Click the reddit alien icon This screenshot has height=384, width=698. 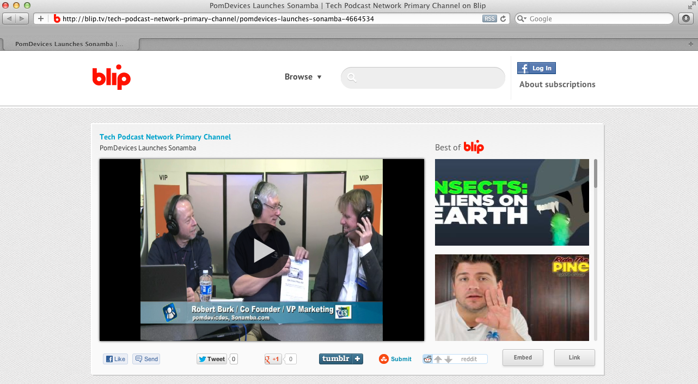click(428, 359)
